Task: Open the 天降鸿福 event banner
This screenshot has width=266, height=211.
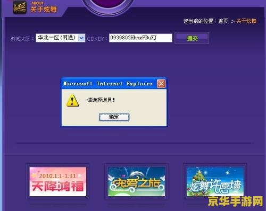Action: [x=58, y=181]
